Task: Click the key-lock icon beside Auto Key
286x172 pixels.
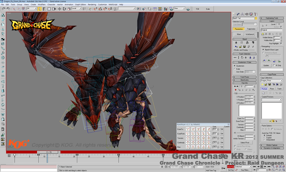Action: point(223,168)
